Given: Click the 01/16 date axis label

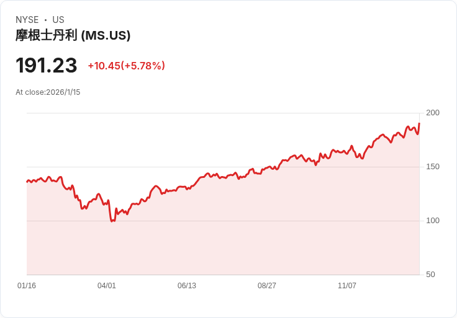Looking at the screenshot, I should (x=27, y=286).
